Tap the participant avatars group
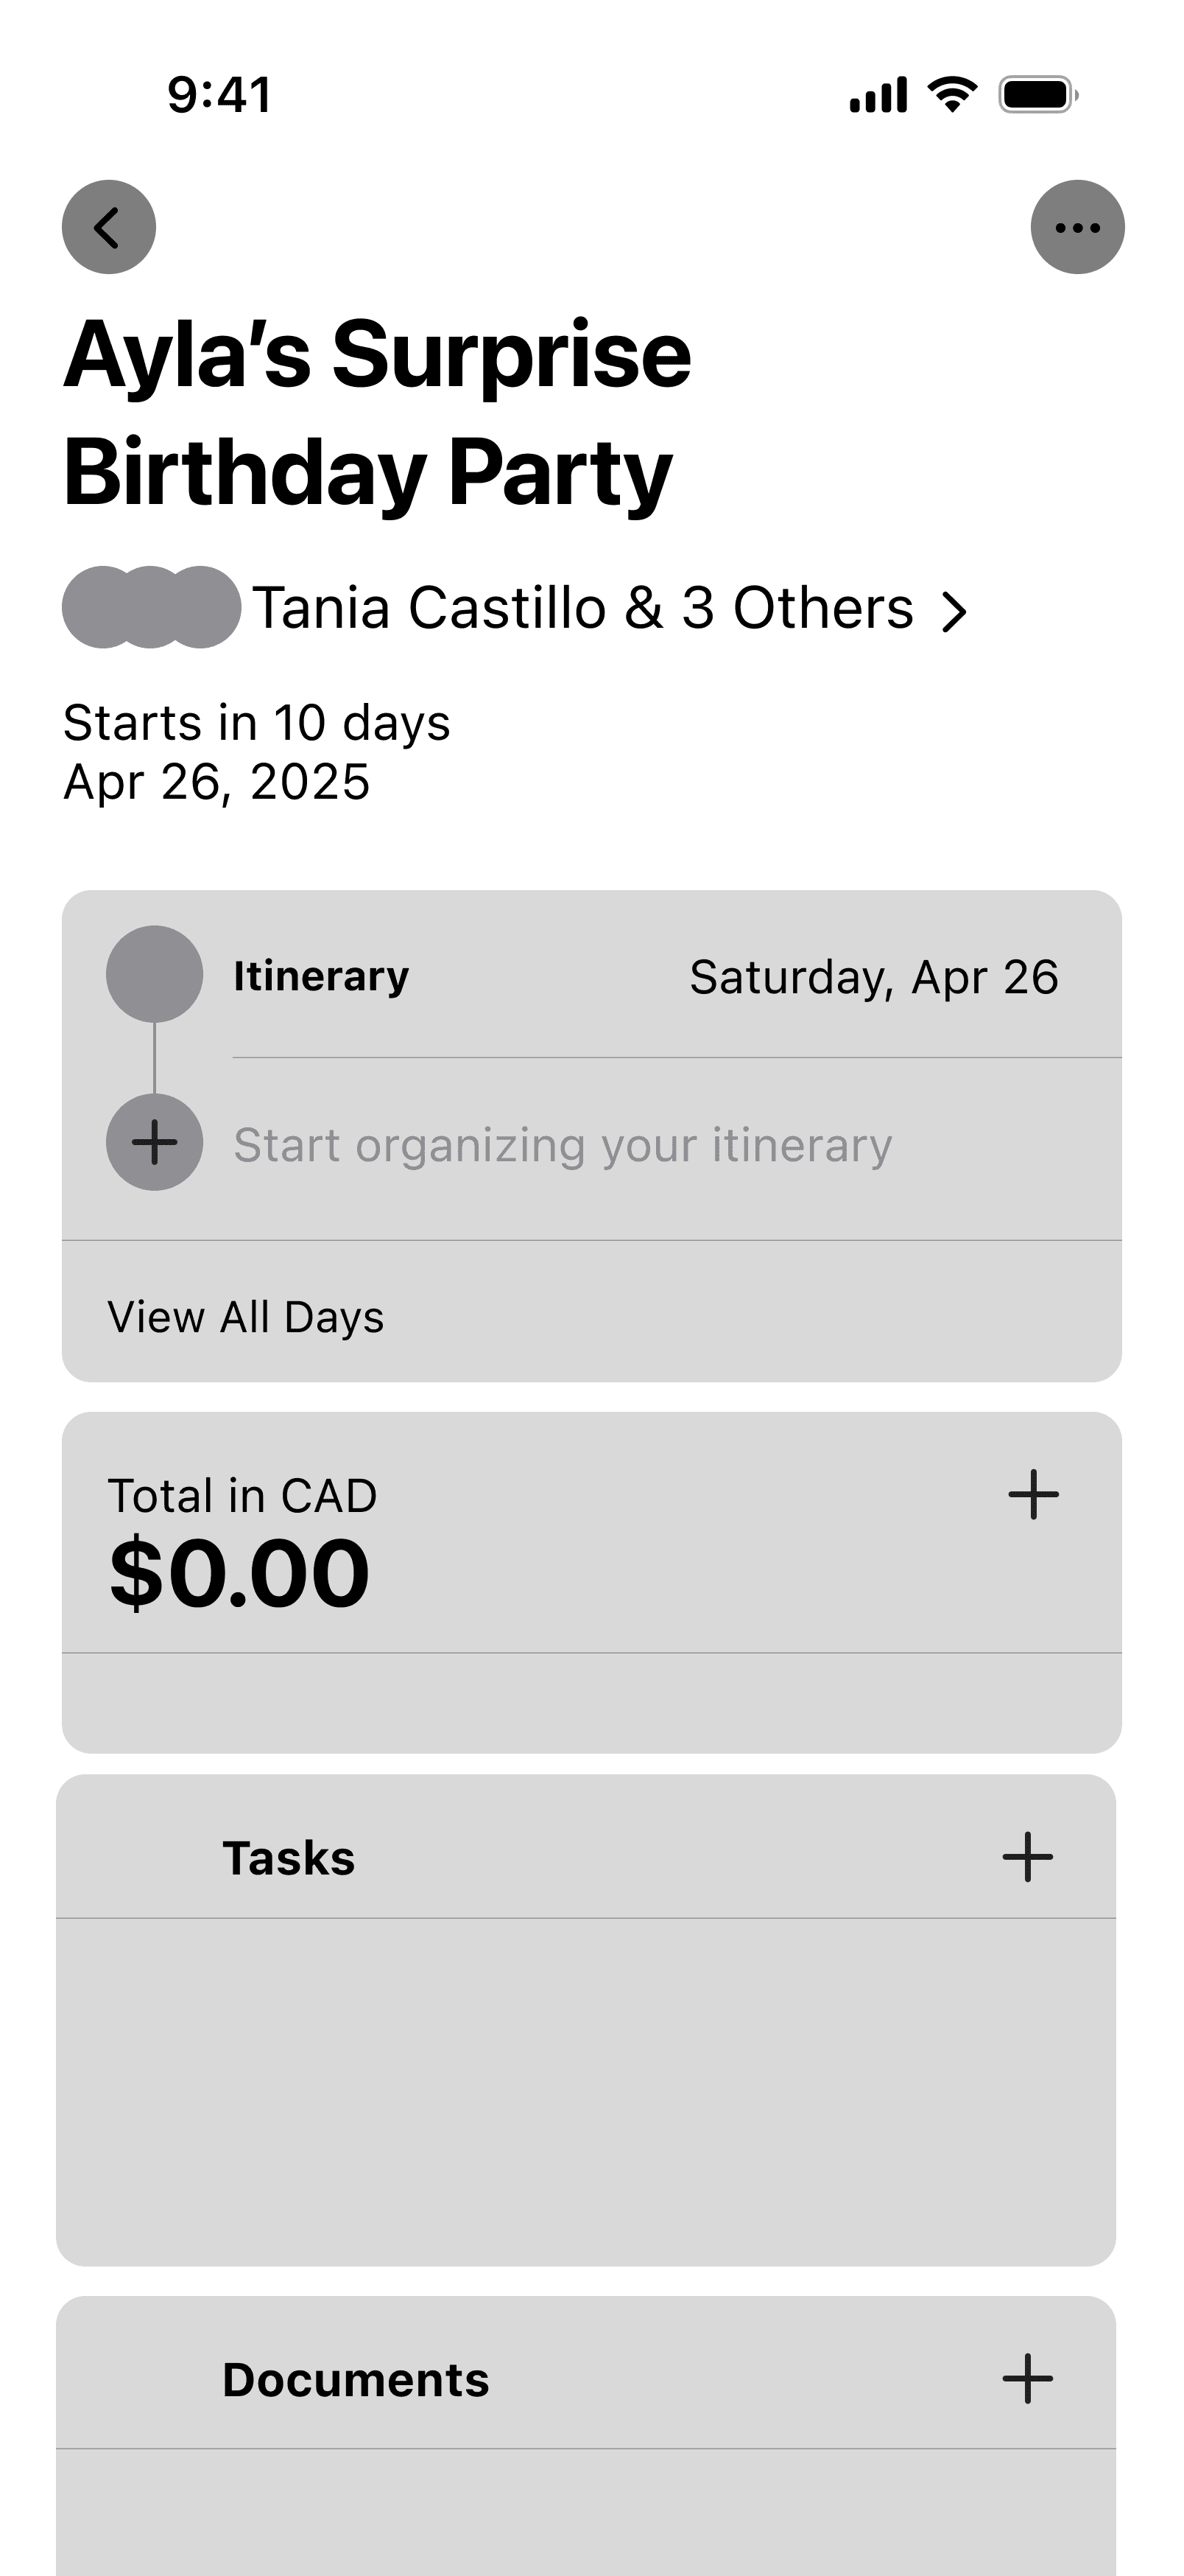The width and height of the screenshot is (1184, 2576). tap(151, 607)
